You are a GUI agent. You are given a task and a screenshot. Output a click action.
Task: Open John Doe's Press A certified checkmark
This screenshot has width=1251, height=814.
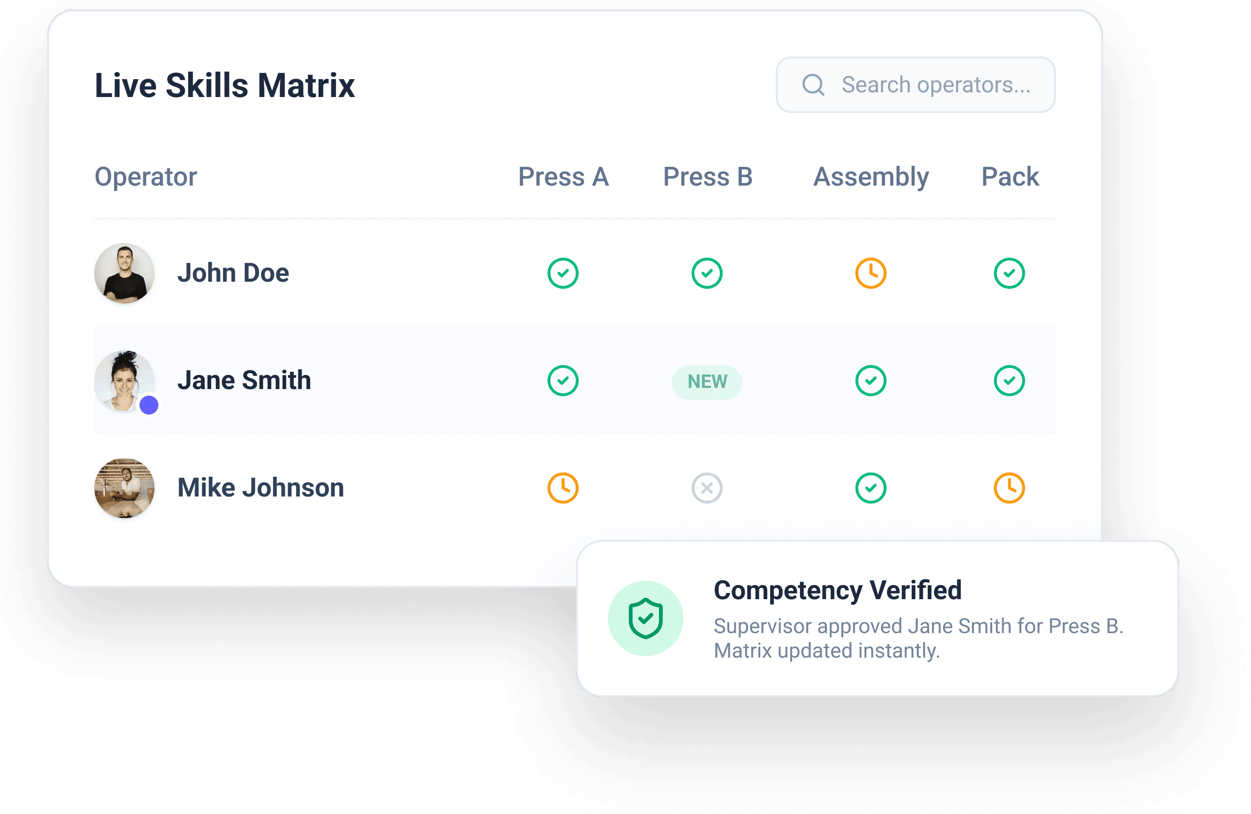tap(562, 273)
